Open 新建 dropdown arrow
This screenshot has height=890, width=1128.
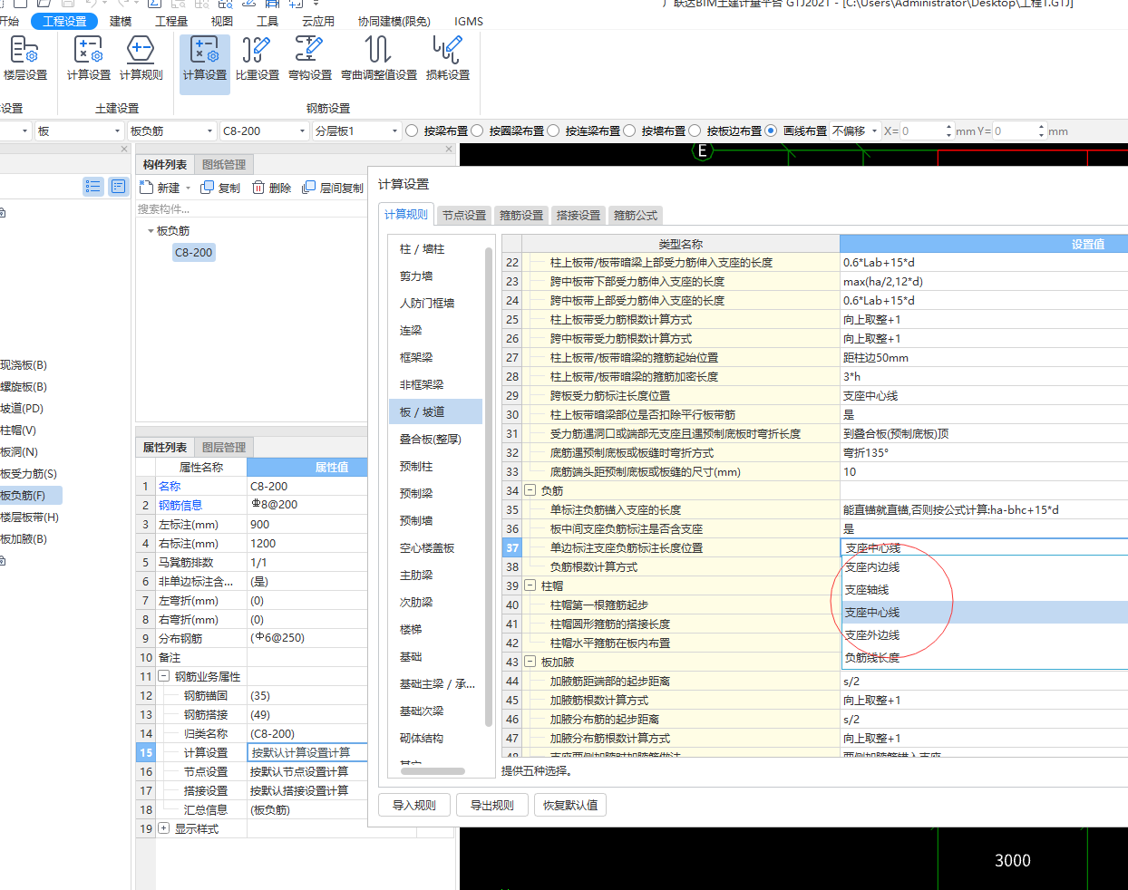(188, 189)
